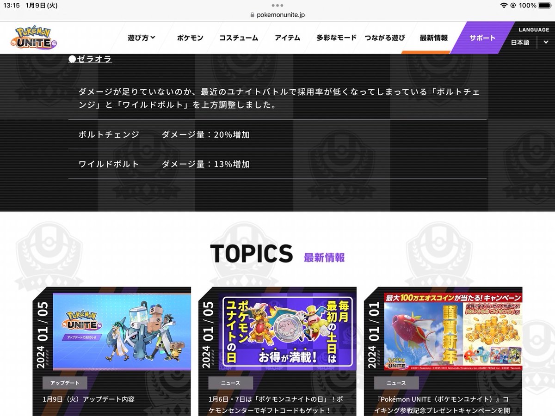Click the アップデート category tag

[x=65, y=383]
